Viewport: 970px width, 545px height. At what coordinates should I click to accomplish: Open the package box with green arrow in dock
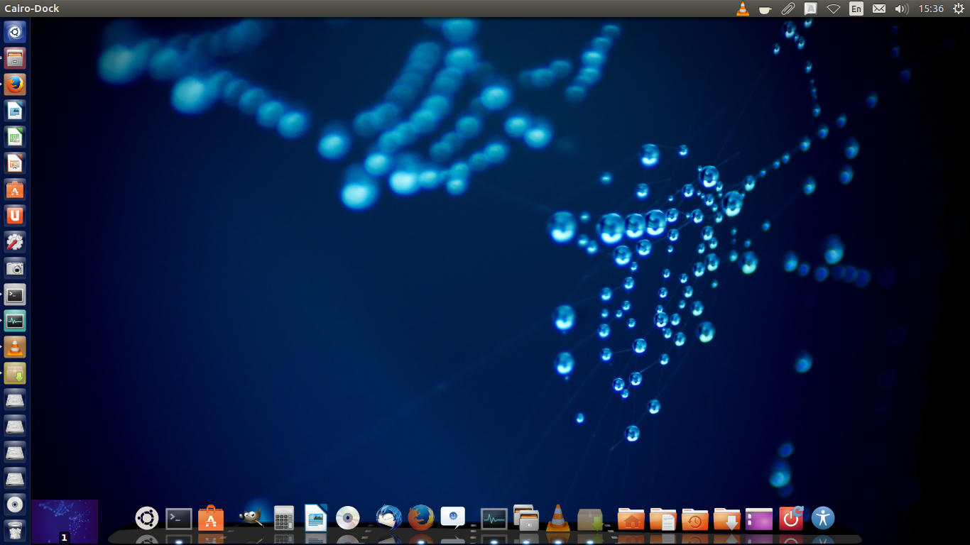590,519
